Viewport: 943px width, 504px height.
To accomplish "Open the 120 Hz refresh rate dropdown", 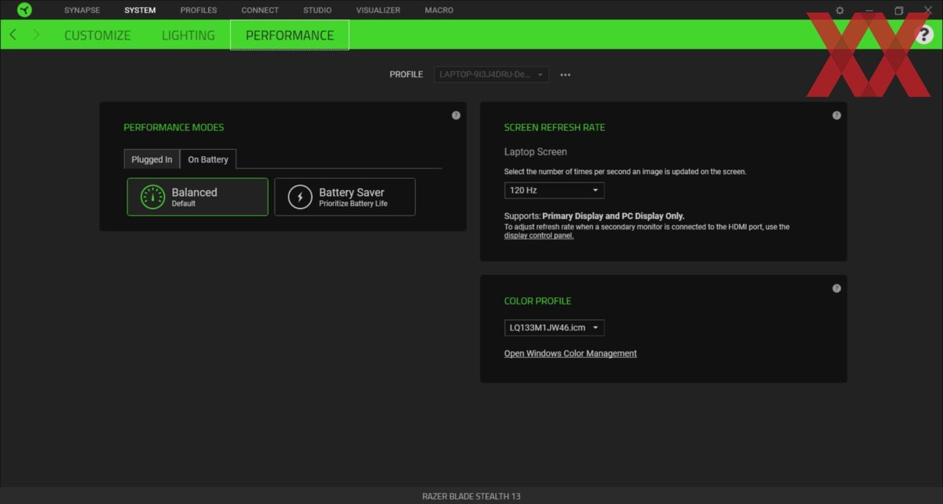I will (x=554, y=190).
